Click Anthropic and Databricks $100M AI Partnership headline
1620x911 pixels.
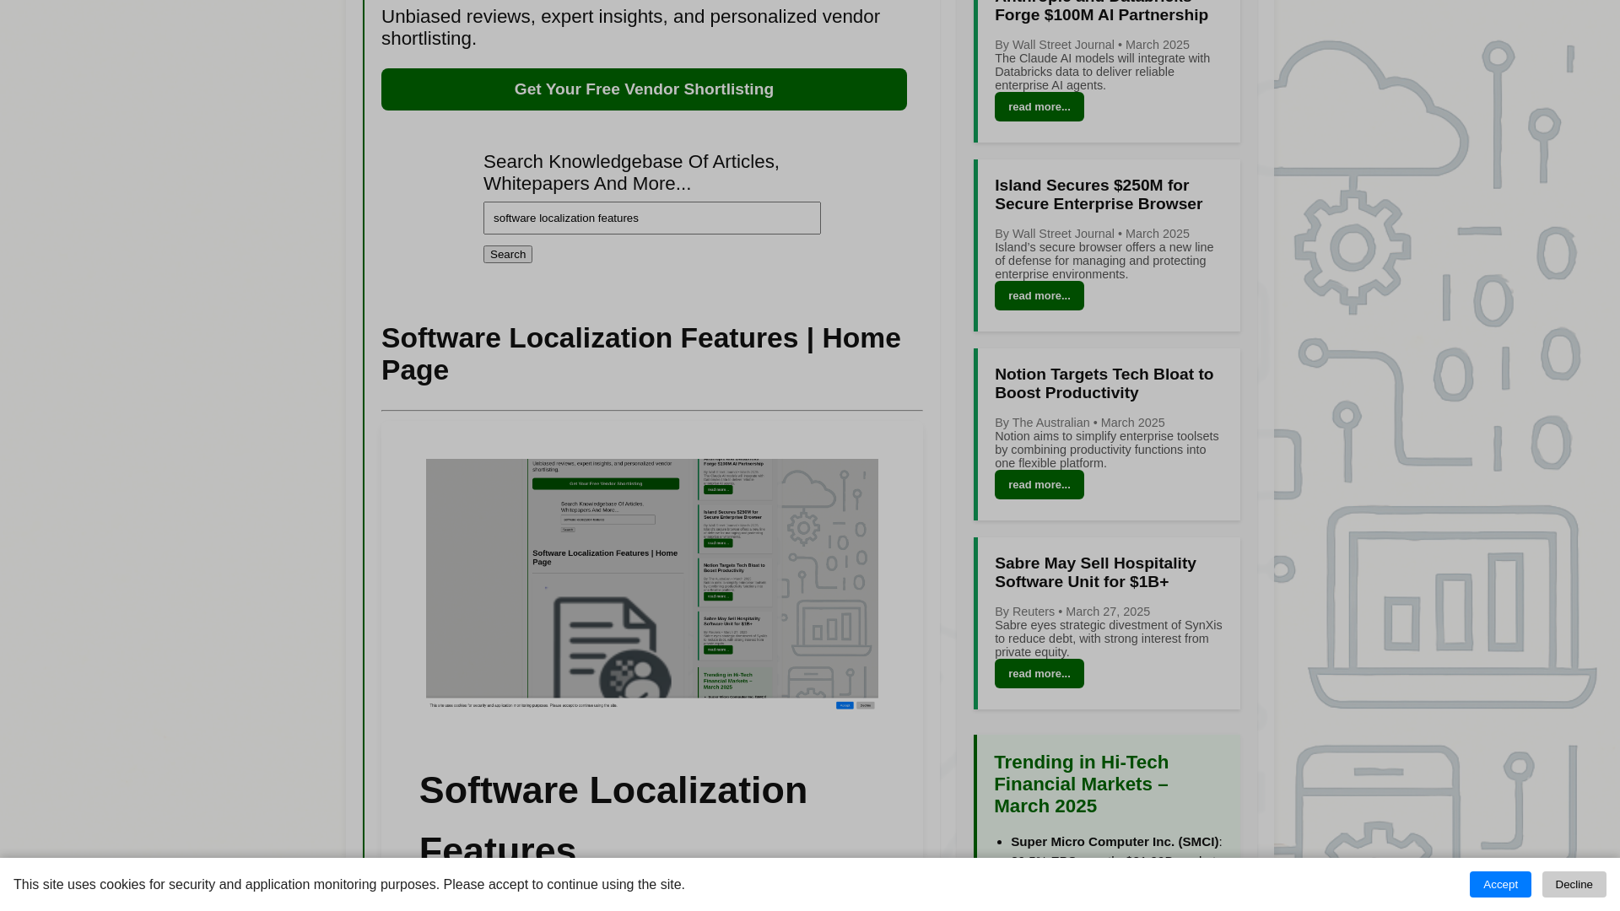click(x=1101, y=12)
